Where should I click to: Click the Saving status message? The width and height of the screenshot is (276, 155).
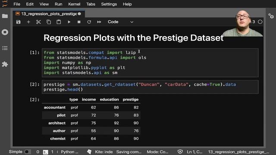(x=129, y=152)
